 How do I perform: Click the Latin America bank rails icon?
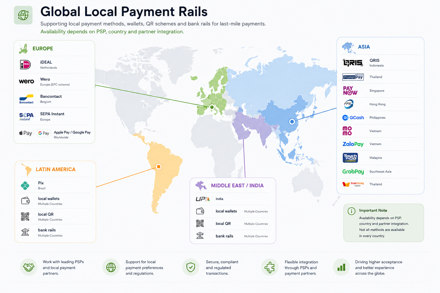25,232
